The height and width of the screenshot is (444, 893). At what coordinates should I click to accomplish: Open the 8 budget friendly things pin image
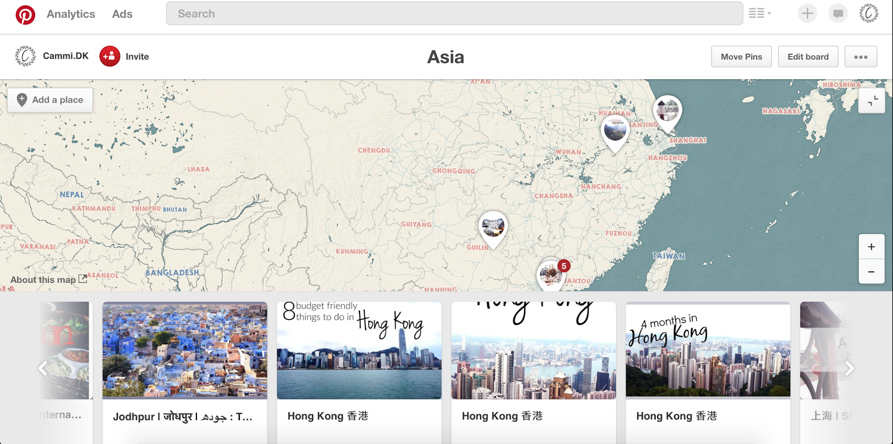pyautogui.click(x=359, y=350)
